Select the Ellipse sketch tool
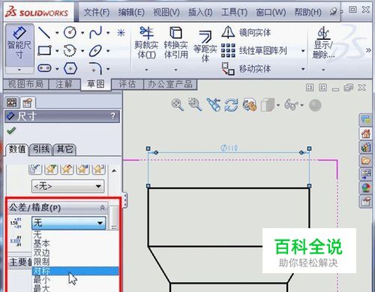Screen dimensions: 375x292 pos(96,51)
